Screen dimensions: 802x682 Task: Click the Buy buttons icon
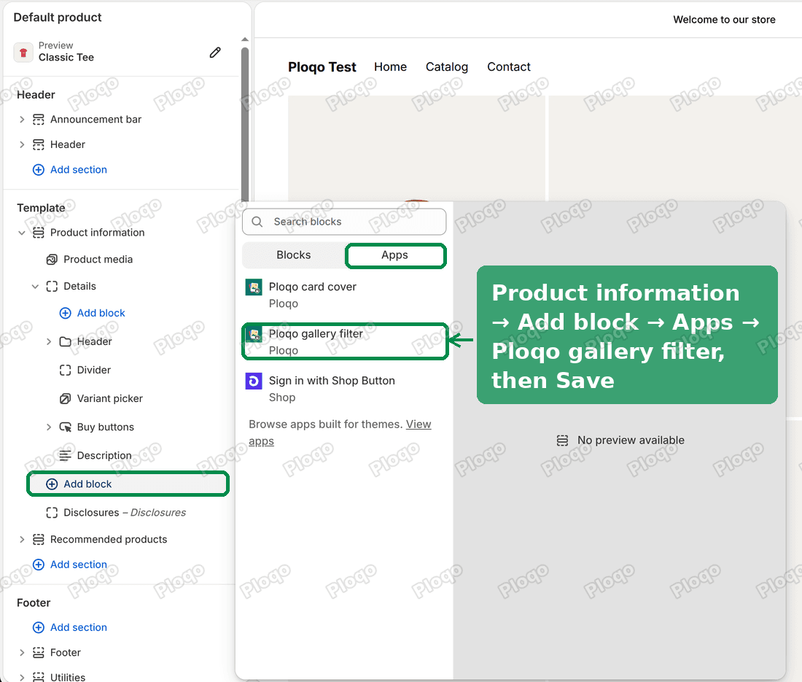click(x=65, y=427)
